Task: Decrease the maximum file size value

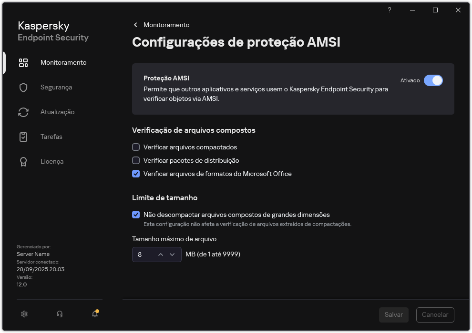Action: [x=172, y=255]
